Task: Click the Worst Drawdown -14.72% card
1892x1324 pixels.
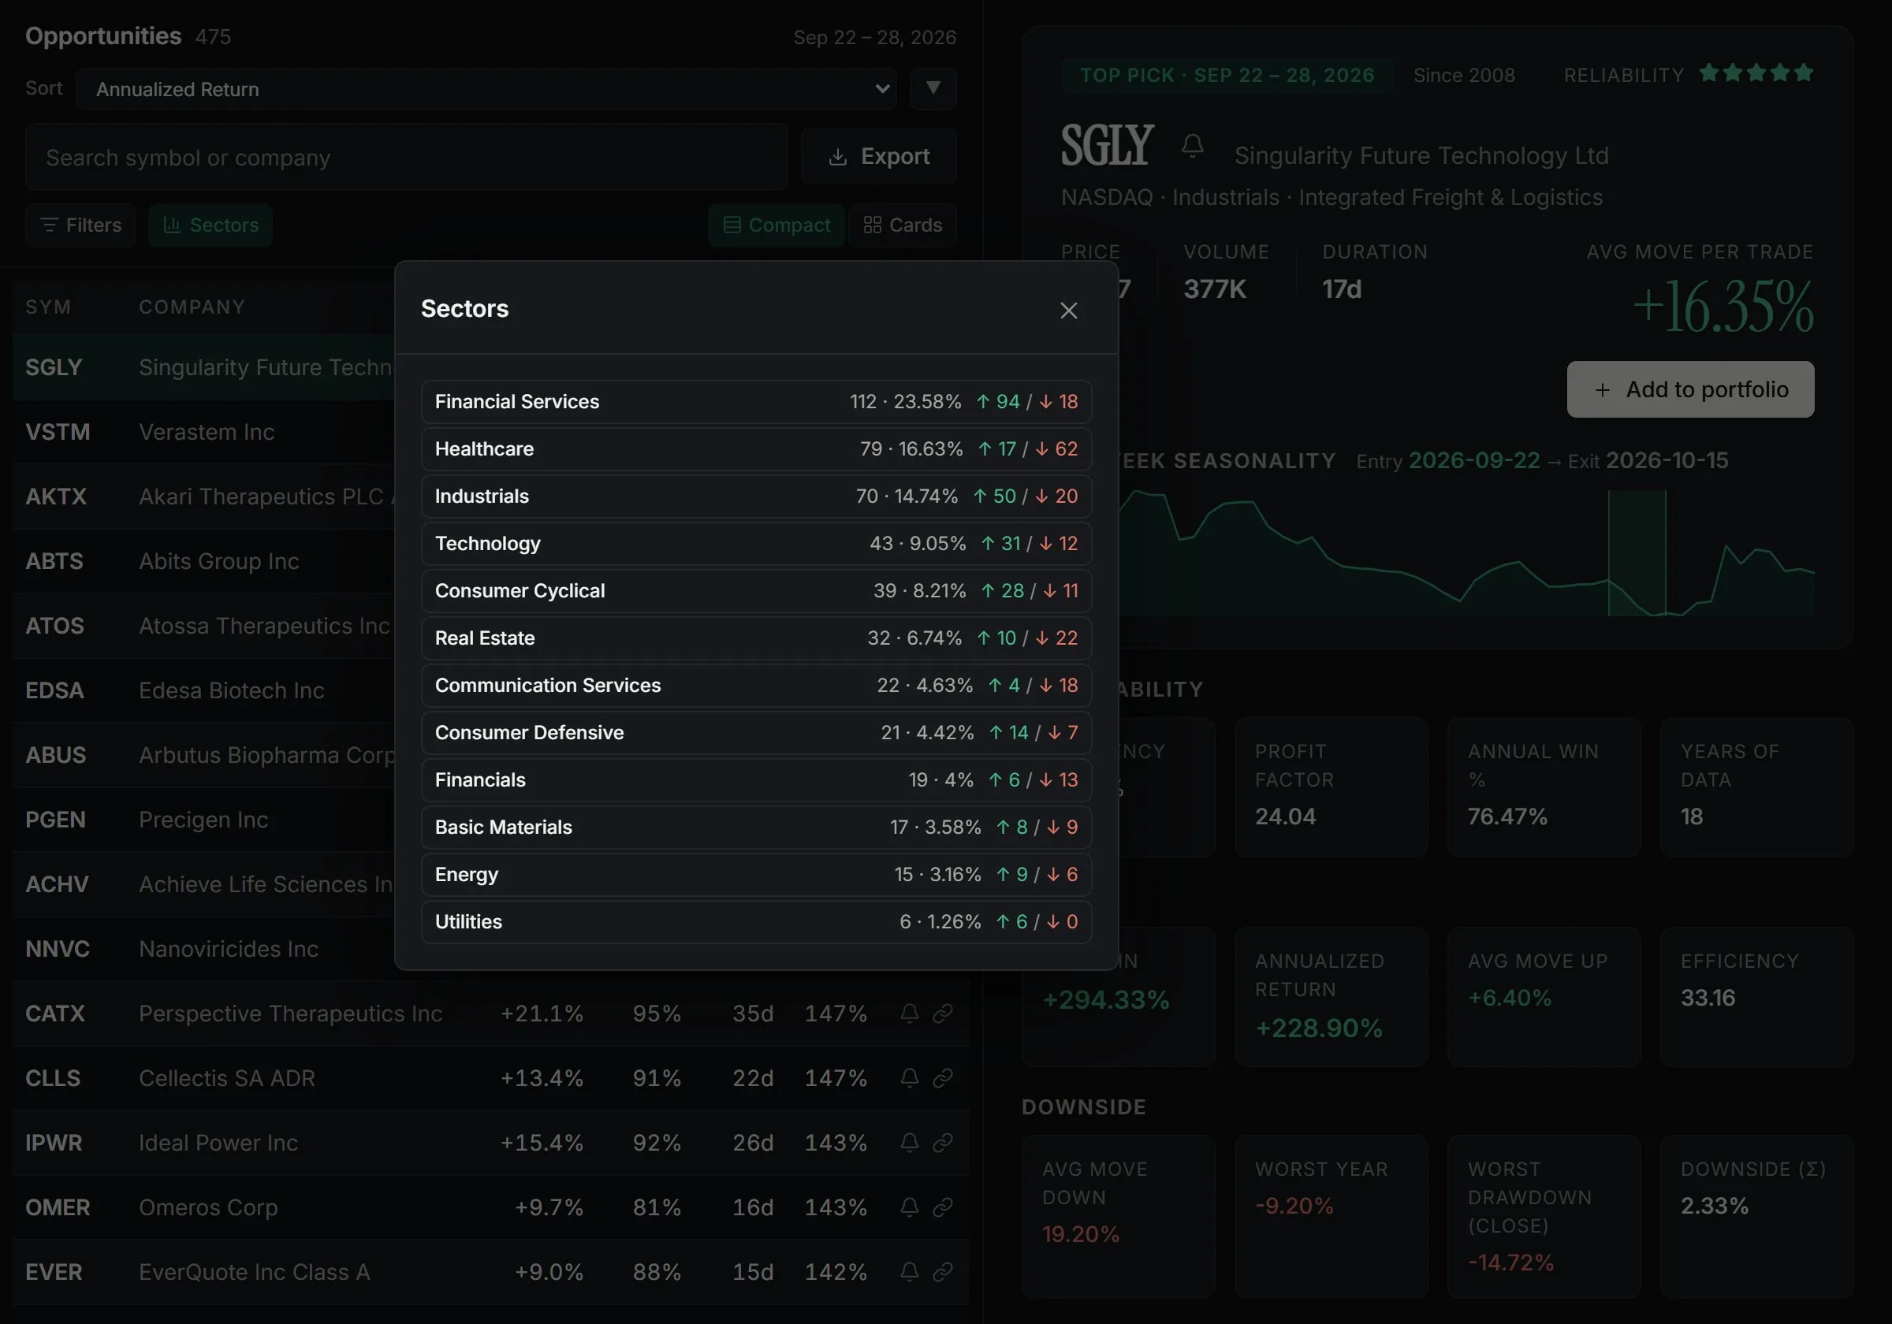Action: click(x=1544, y=1217)
